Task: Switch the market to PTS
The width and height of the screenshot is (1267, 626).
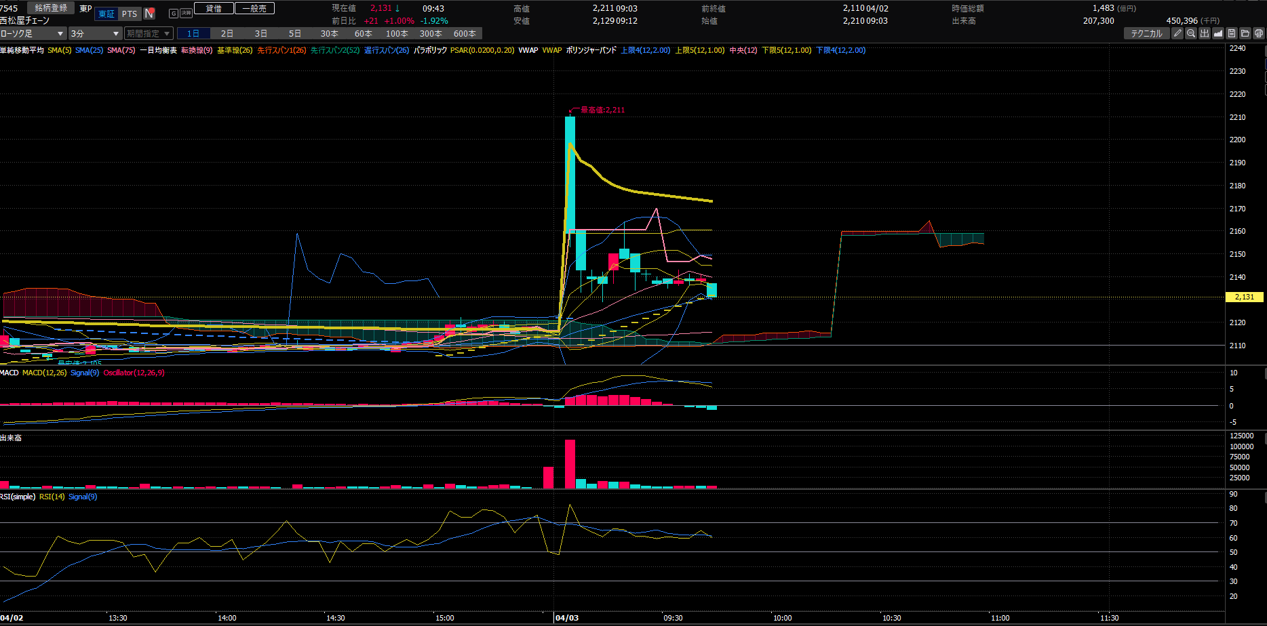Action: (x=130, y=14)
